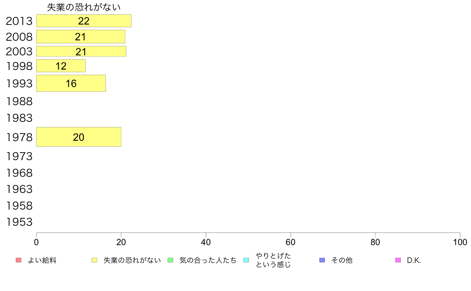
Task: Select the 1993 bar showing 16
Action: [71, 83]
